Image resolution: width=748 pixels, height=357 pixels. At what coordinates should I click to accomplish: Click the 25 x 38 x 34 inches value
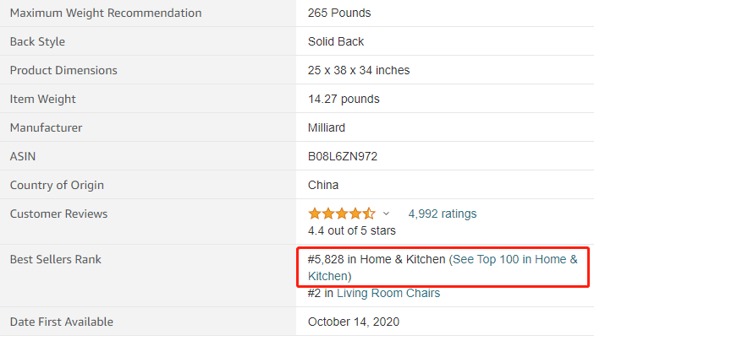(359, 70)
